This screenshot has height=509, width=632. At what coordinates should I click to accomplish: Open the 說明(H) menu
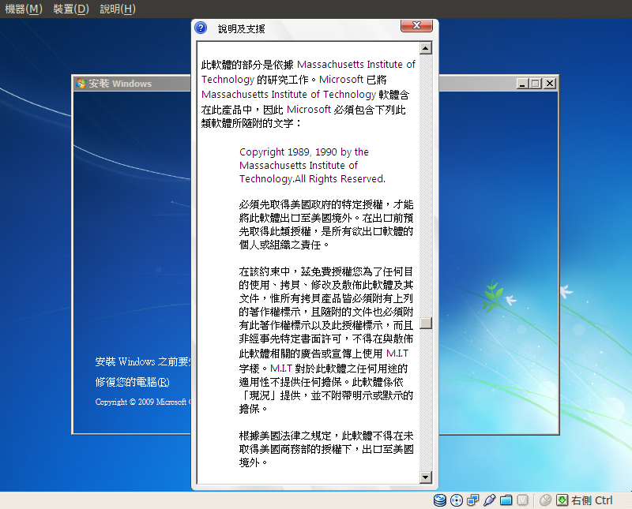coord(118,9)
